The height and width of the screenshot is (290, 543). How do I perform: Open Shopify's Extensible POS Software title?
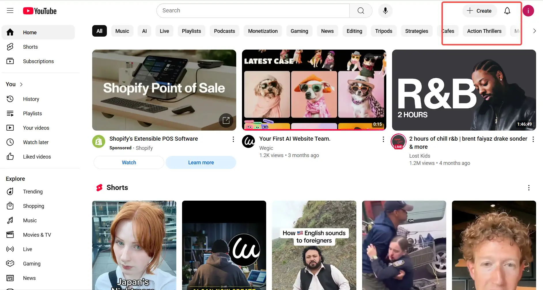pyautogui.click(x=154, y=139)
